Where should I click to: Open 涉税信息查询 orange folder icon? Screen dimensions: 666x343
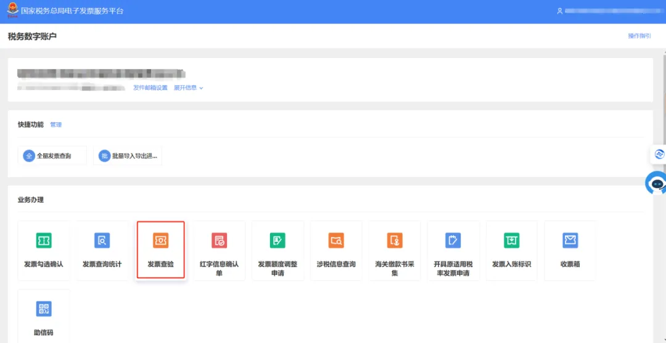click(336, 241)
